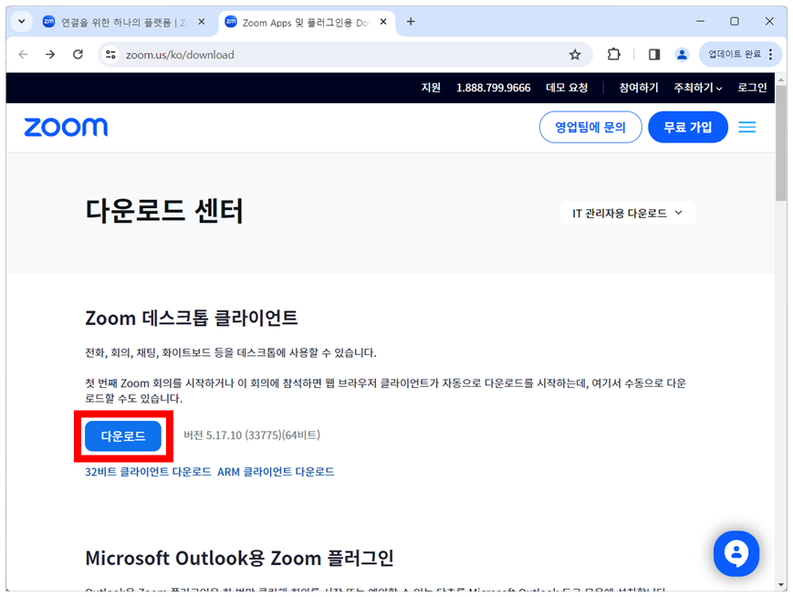
Task: Close the Zoom Apps download tab
Action: tap(383, 22)
